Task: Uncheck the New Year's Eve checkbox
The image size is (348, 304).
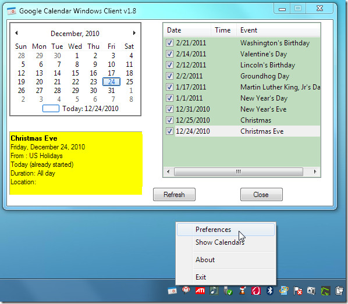Action: pos(169,109)
